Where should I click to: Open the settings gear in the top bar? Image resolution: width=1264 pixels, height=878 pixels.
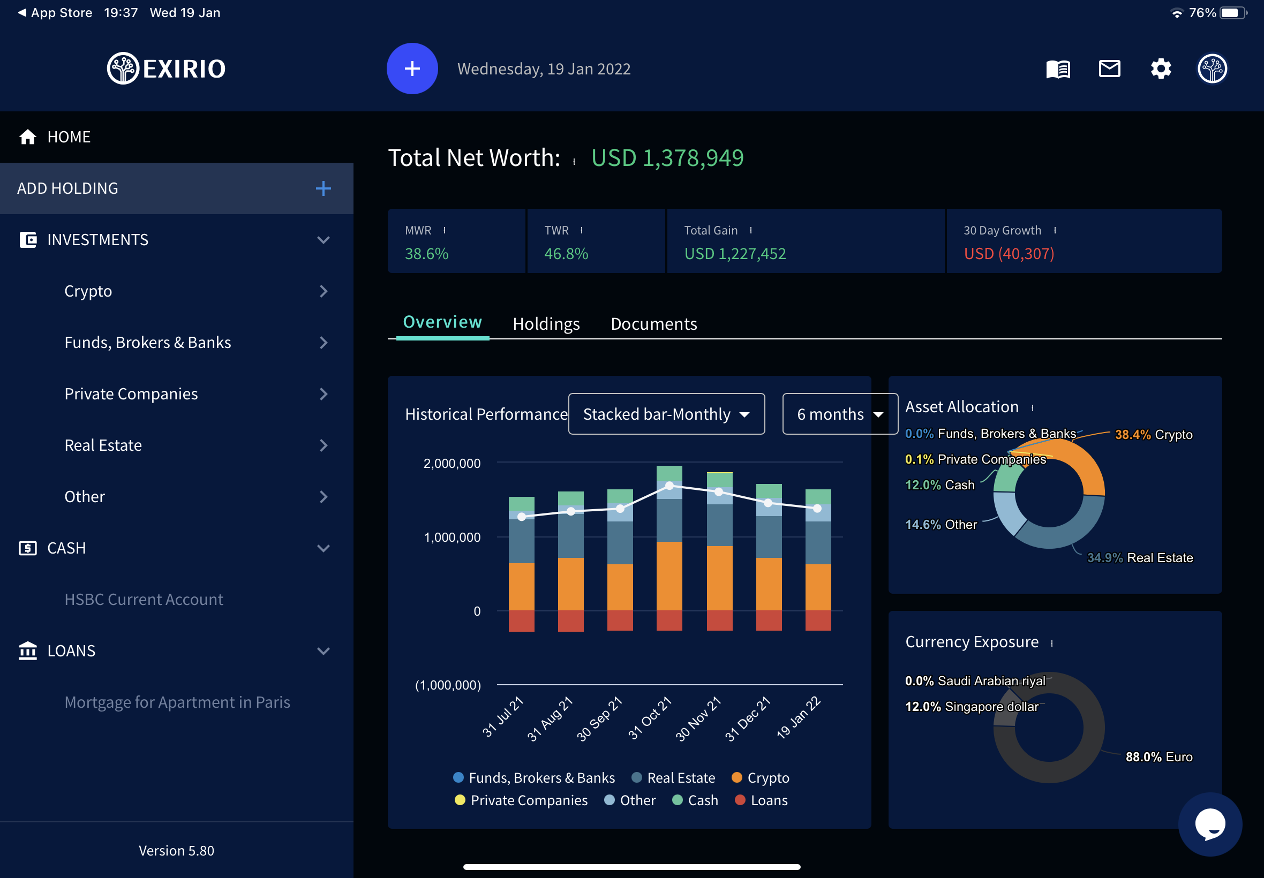pos(1161,68)
